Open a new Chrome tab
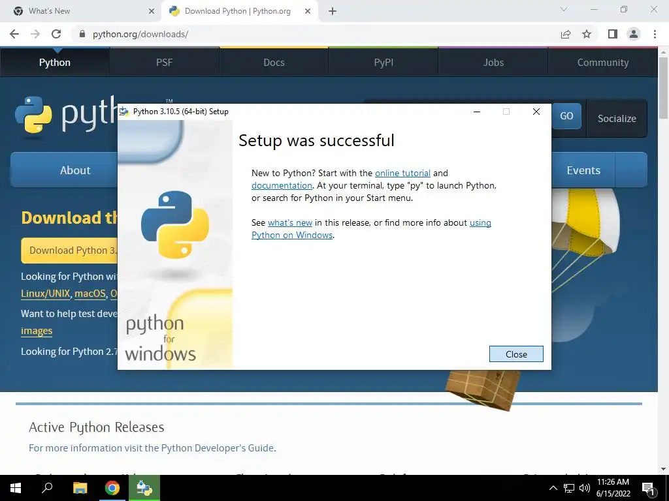 (333, 11)
